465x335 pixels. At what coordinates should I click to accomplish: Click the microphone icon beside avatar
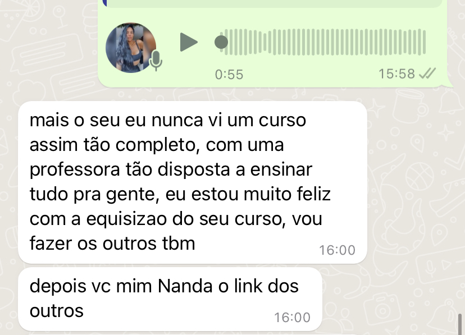pos(156,61)
